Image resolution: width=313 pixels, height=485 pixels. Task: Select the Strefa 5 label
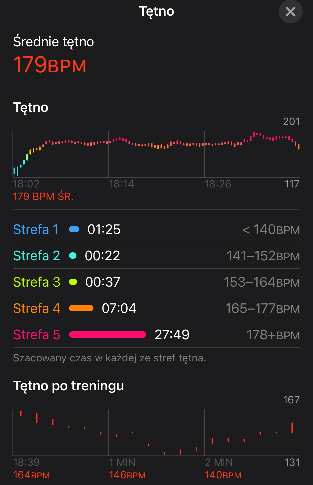click(x=37, y=335)
